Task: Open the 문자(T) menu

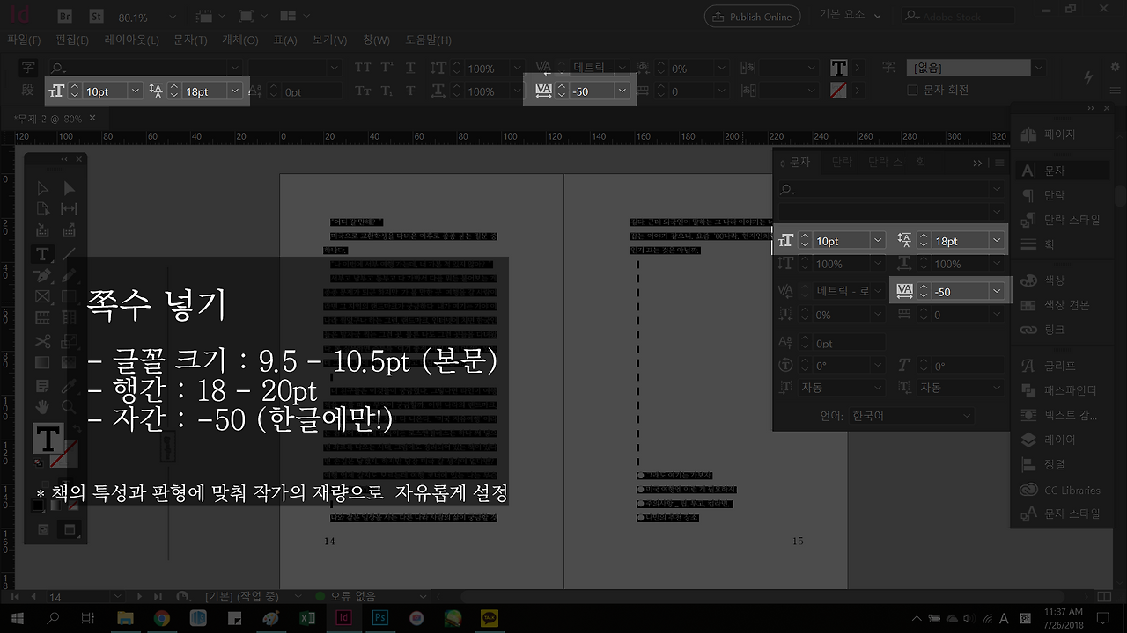Action: [x=190, y=40]
